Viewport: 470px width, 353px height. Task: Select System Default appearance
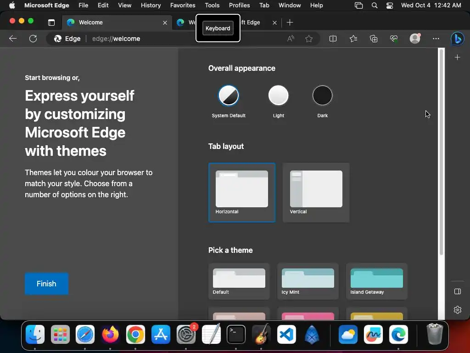click(x=229, y=96)
